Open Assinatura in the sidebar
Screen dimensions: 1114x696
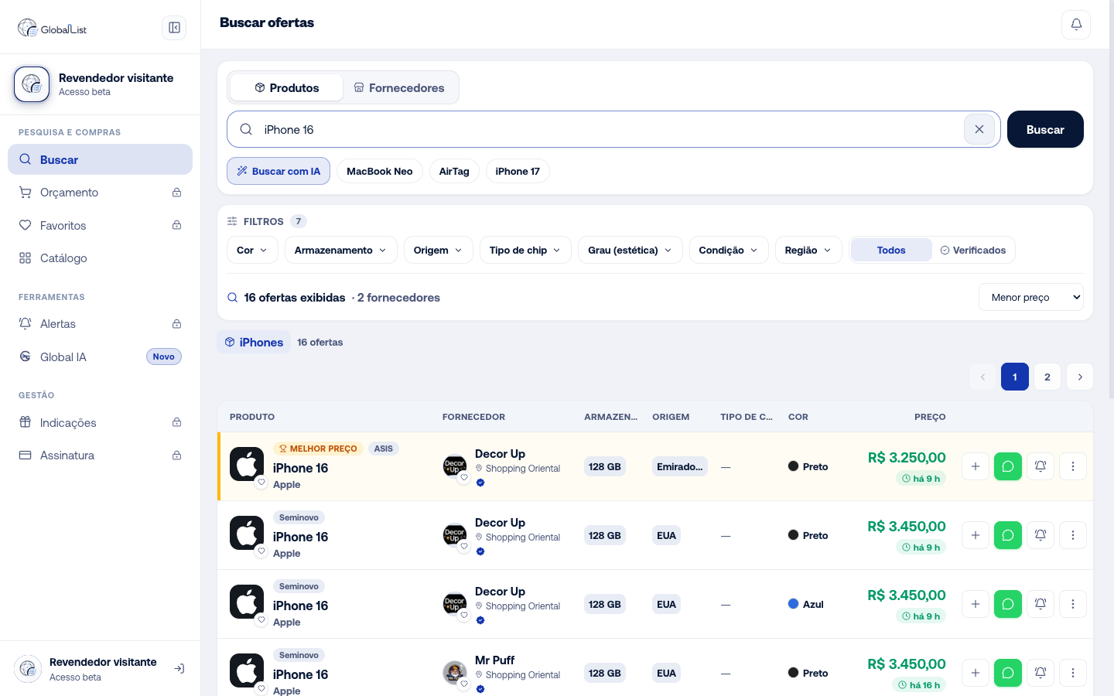(100, 455)
